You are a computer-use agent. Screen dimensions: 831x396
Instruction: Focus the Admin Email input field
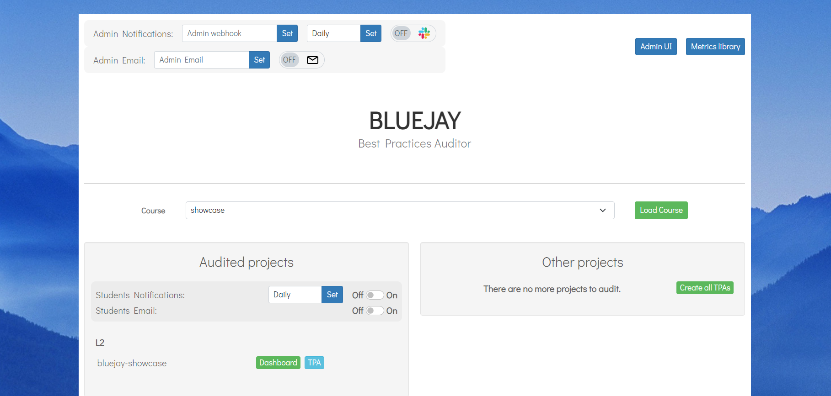coord(201,60)
